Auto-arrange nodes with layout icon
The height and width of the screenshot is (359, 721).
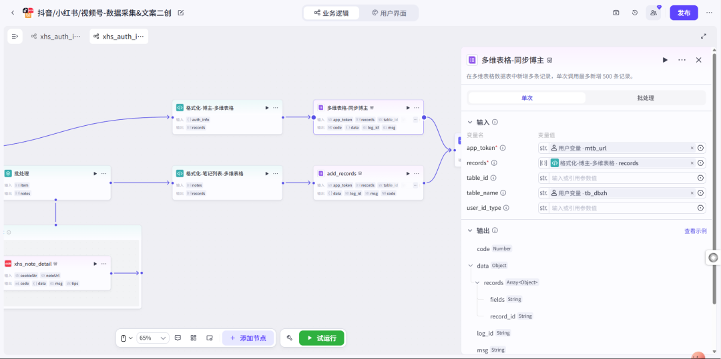(x=194, y=338)
